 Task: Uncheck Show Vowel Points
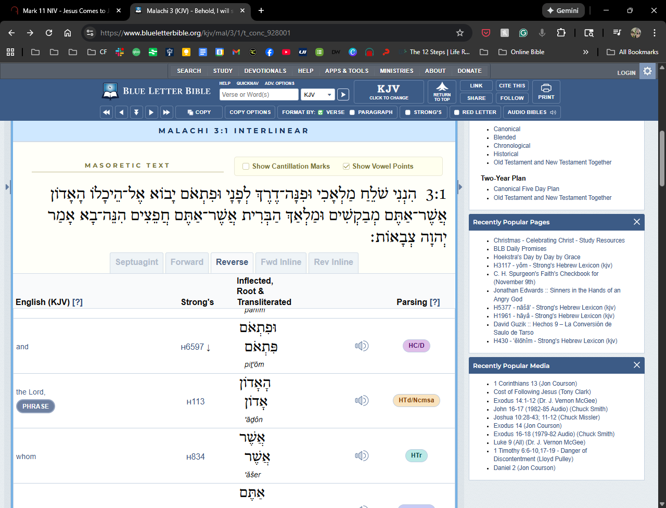pos(346,167)
